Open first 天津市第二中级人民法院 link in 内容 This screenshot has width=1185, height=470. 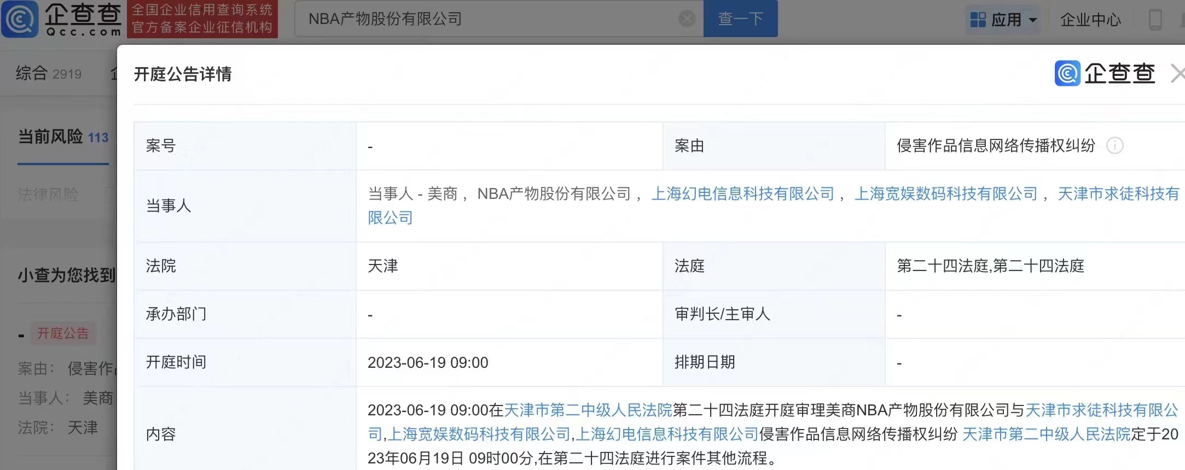[588, 410]
